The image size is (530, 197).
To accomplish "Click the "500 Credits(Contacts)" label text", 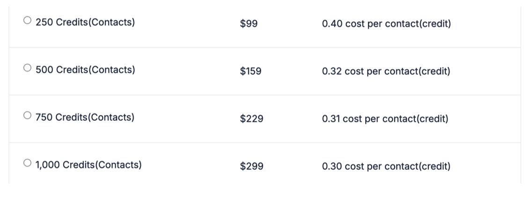I will click(x=85, y=70).
